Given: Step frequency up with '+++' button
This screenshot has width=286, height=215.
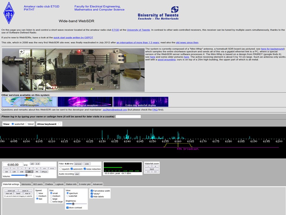Looking at the screenshot, I should [x=52, y=168].
